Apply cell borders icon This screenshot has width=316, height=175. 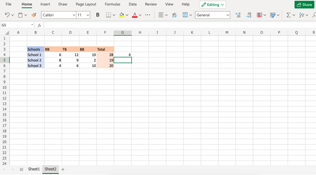point(108,15)
